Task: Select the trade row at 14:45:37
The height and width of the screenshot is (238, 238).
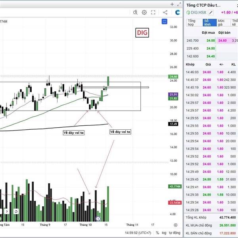Action: click(211, 80)
